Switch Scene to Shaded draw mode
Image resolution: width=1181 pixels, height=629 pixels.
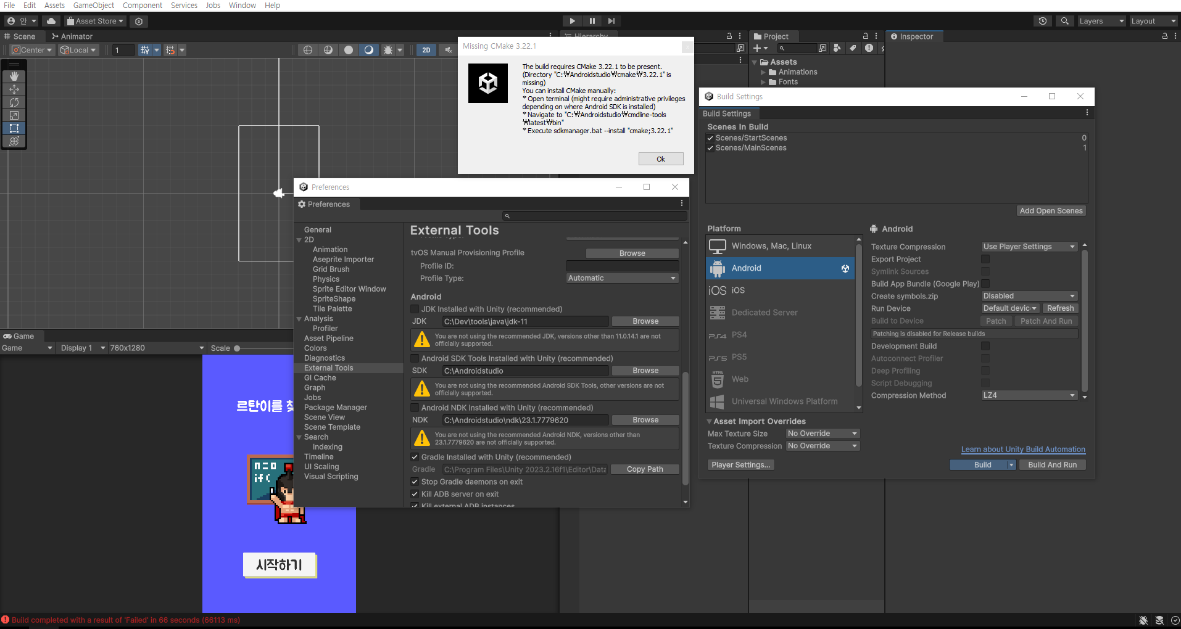coord(369,50)
